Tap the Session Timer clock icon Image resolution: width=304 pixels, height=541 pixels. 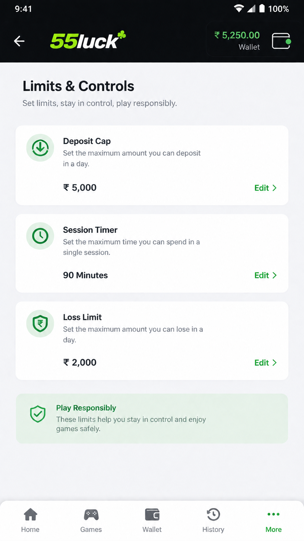click(40, 236)
